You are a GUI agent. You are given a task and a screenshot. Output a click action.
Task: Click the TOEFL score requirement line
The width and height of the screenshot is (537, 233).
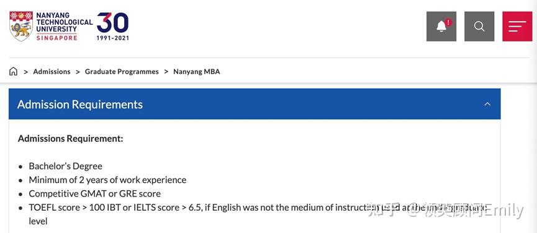[x=257, y=214]
